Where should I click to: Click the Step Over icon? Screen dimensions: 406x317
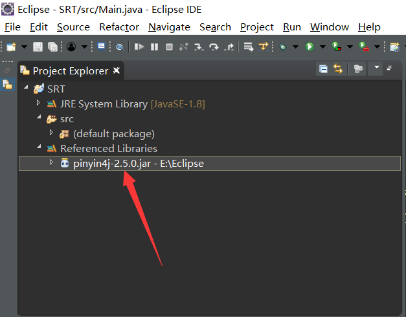[x=214, y=47]
